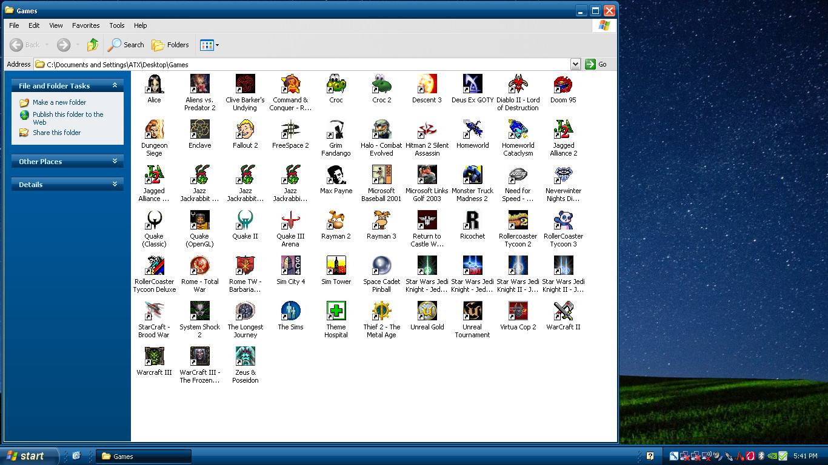Select the Theme Hospital shortcut icon
Image resolution: width=828 pixels, height=465 pixels.
(x=336, y=311)
